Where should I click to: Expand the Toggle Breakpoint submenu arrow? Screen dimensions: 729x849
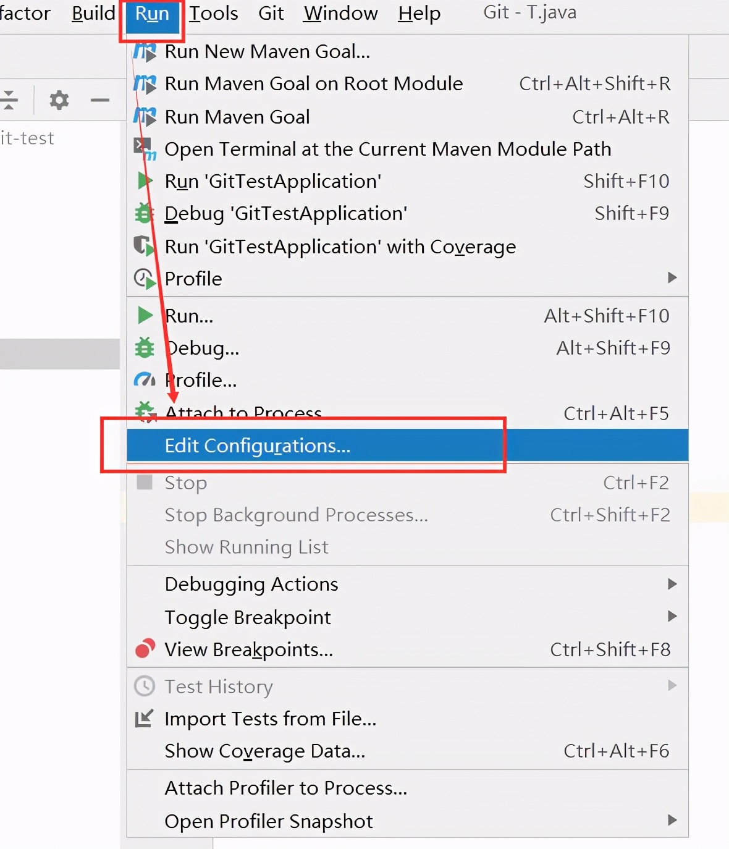[672, 616]
